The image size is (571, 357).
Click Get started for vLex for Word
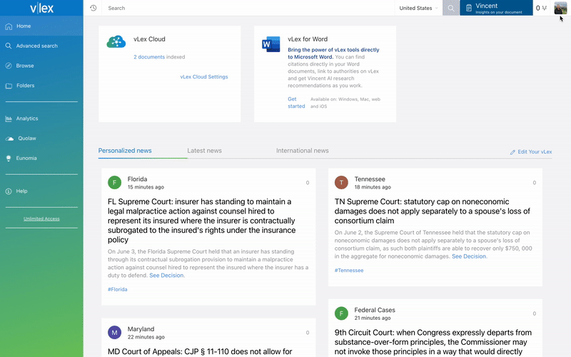(x=296, y=103)
